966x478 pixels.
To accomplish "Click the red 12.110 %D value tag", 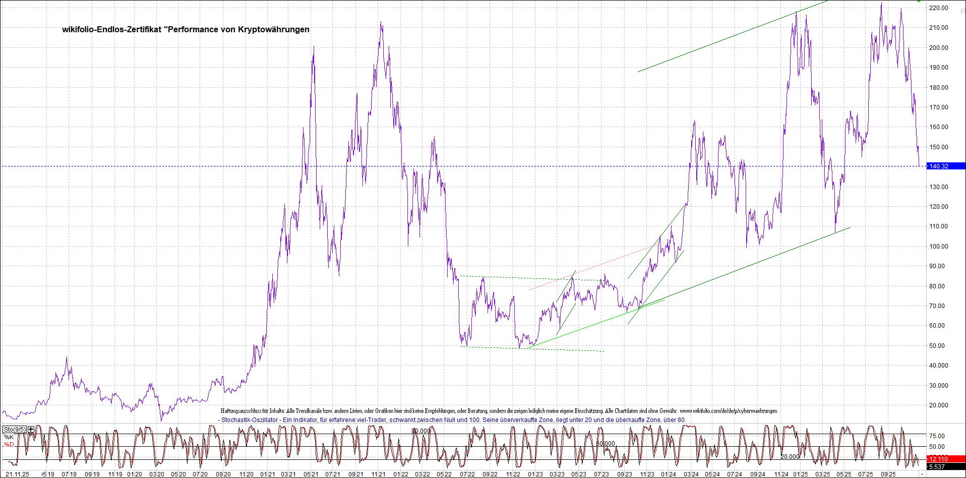I will 945,459.
